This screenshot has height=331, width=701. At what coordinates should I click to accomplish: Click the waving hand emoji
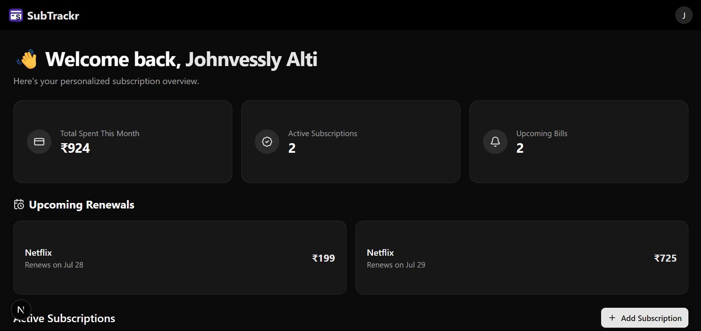[28, 59]
